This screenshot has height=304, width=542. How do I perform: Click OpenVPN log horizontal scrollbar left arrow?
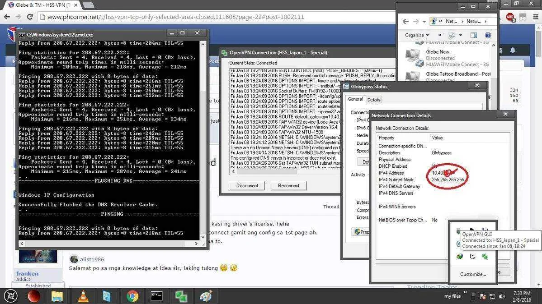click(233, 171)
